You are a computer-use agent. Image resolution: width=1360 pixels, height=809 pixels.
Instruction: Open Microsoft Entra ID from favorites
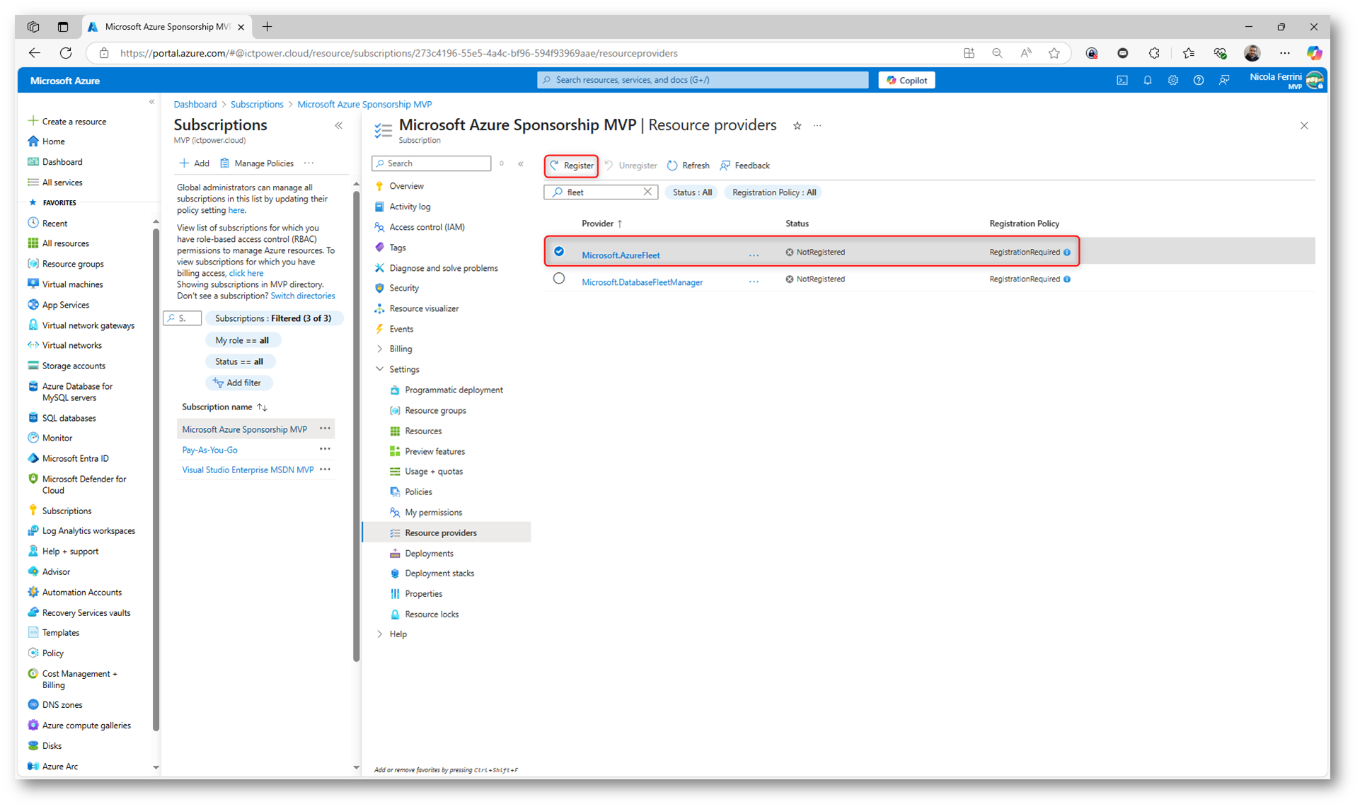coord(75,459)
